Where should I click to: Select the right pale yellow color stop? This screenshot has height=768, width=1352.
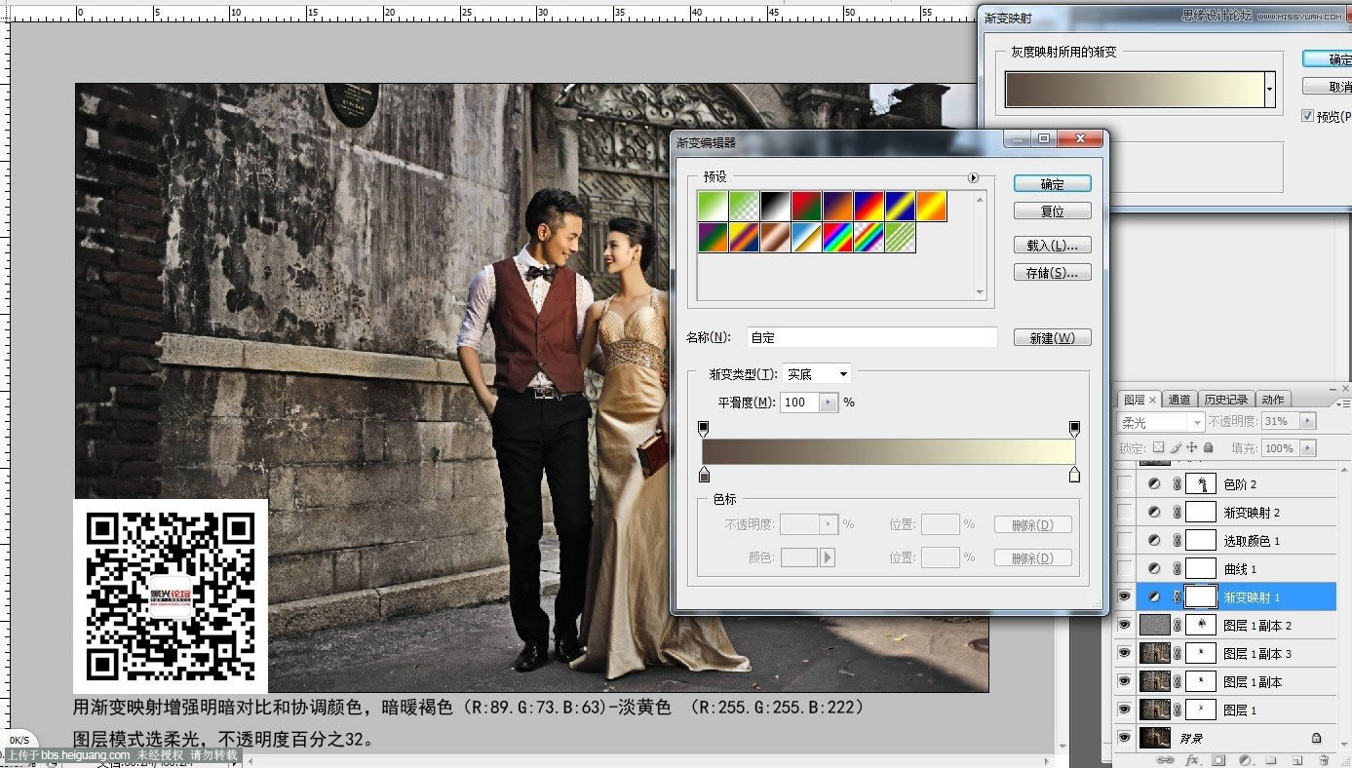[1074, 475]
